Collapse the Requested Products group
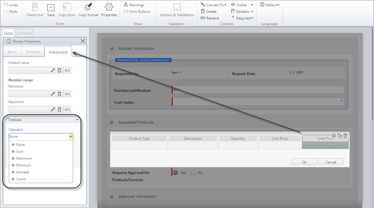 click(112, 123)
